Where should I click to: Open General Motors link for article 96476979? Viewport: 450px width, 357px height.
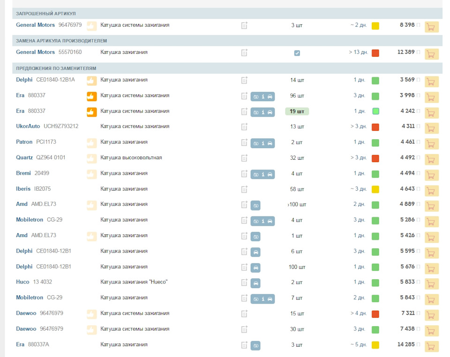click(x=35, y=25)
